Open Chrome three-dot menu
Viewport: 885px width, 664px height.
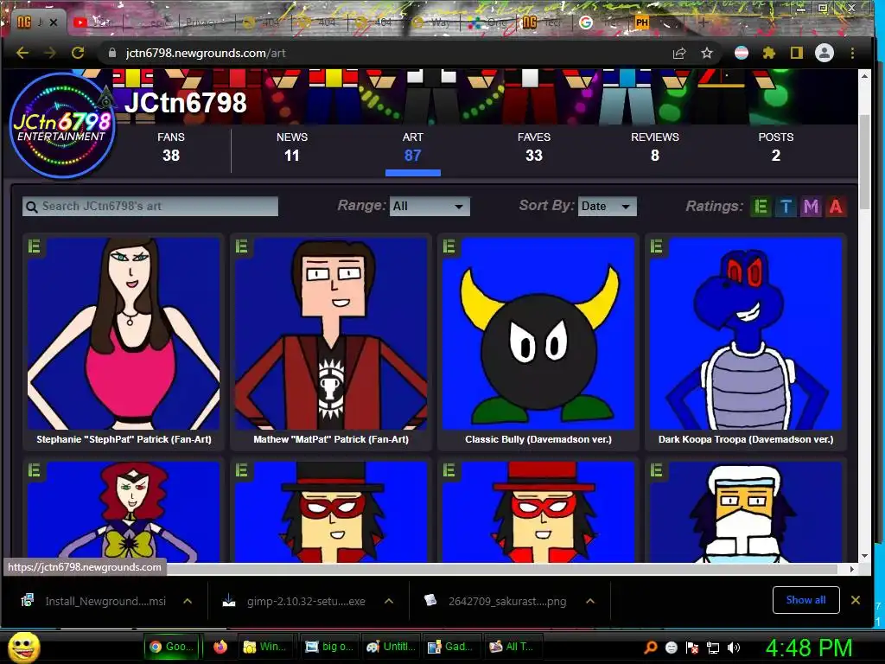[x=852, y=53]
